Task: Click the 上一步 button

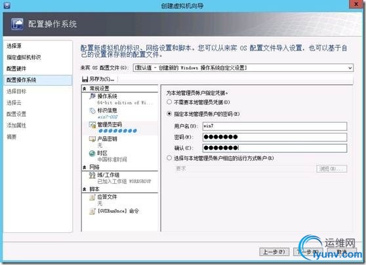Action: tap(274, 252)
